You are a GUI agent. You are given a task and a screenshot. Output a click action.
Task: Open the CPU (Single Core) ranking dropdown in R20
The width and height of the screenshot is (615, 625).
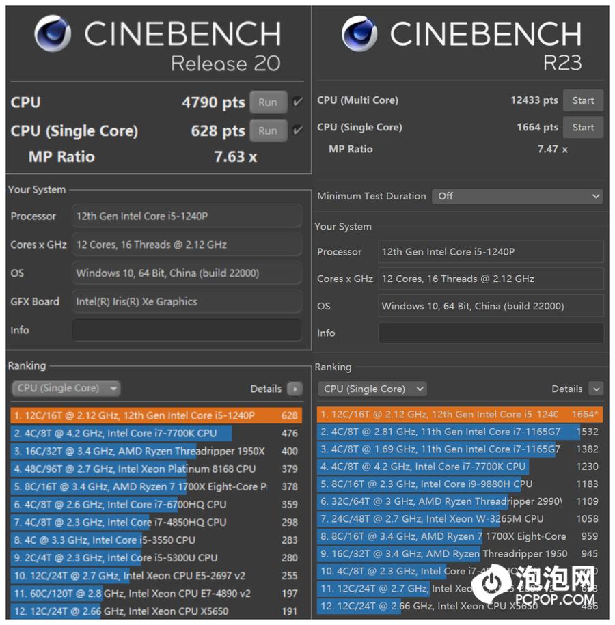[66, 388]
